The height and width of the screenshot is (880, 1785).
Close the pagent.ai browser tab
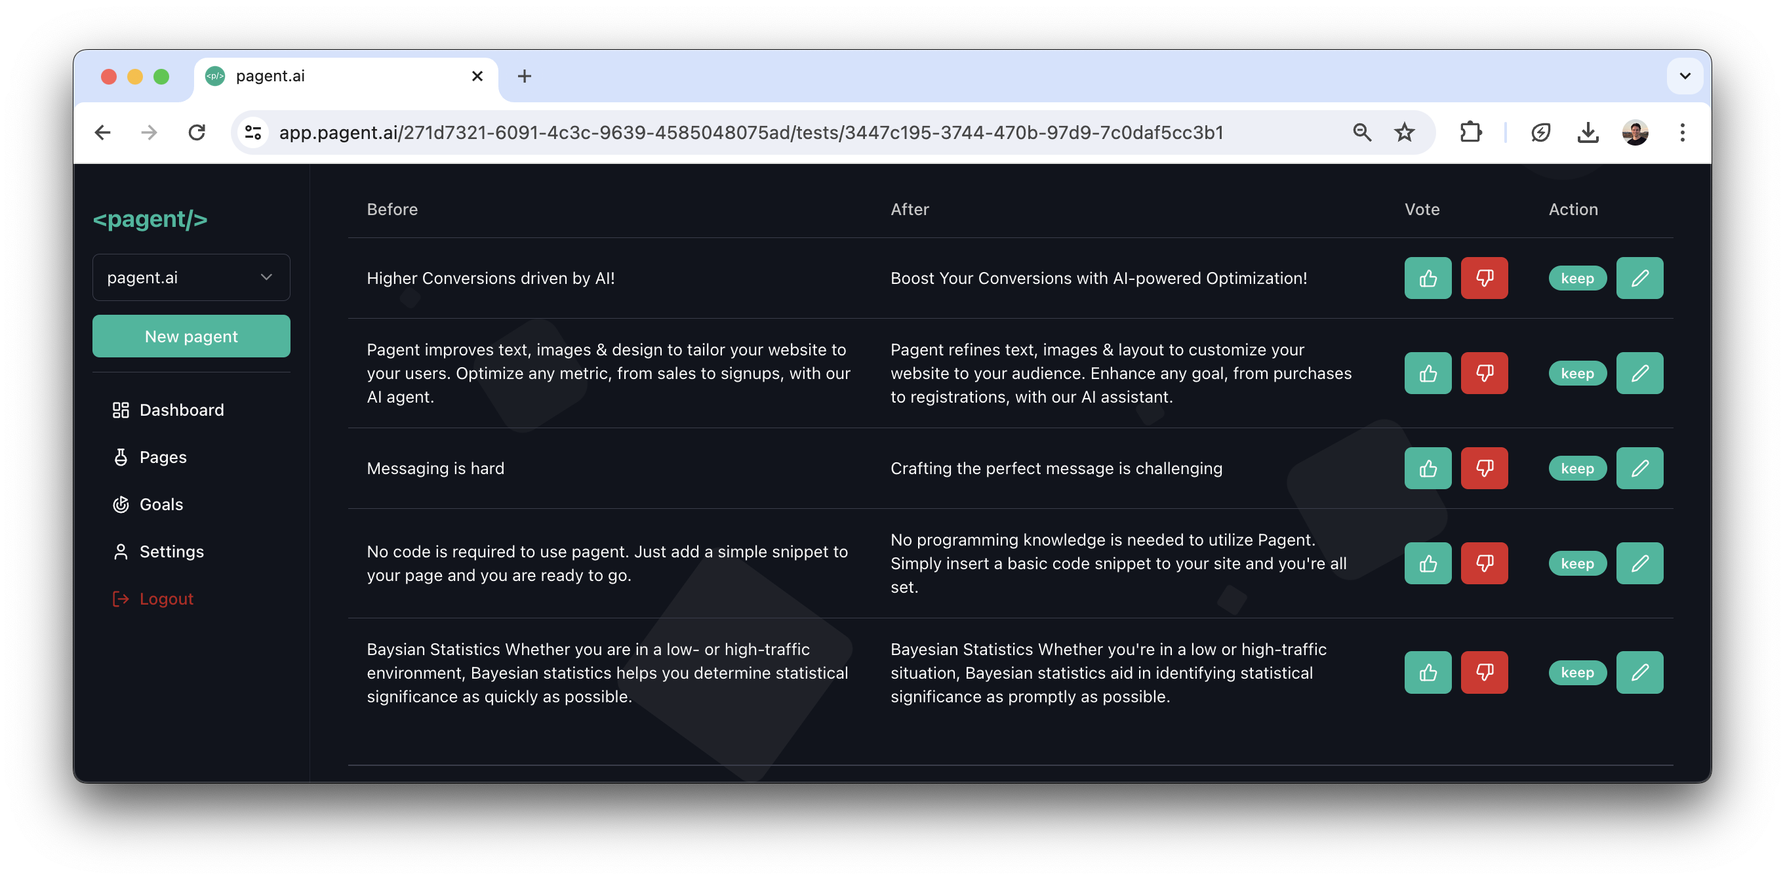click(x=477, y=75)
